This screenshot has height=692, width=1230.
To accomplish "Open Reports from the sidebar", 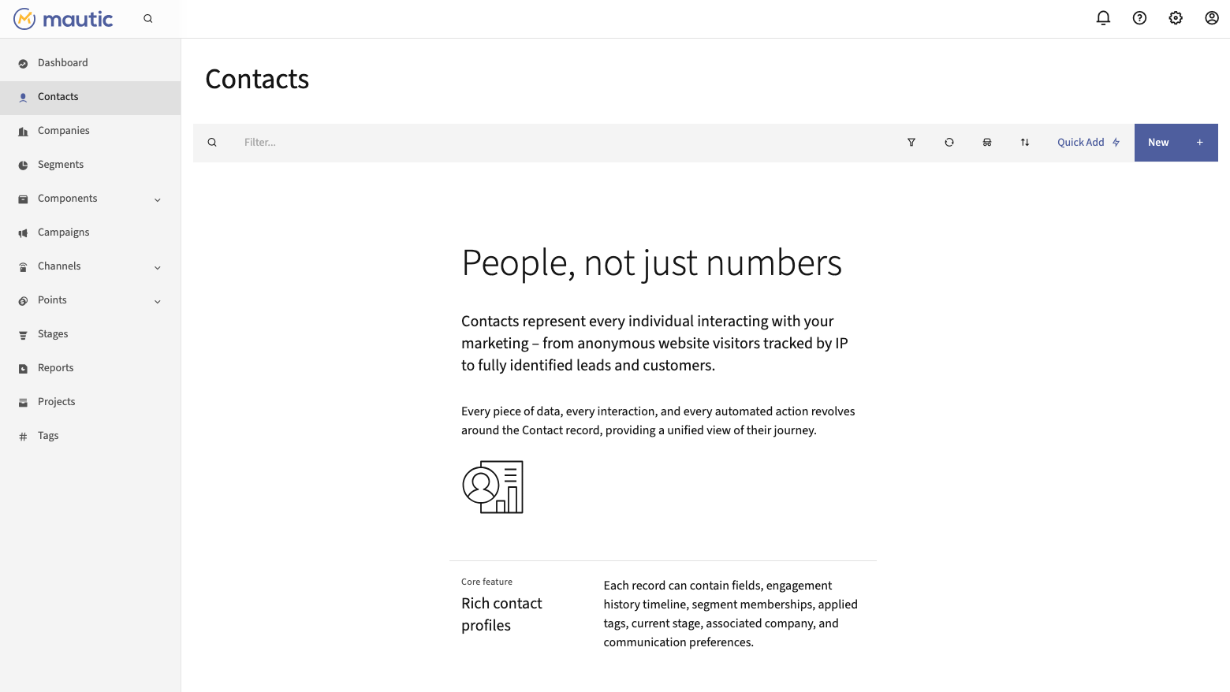I will tap(90, 368).
